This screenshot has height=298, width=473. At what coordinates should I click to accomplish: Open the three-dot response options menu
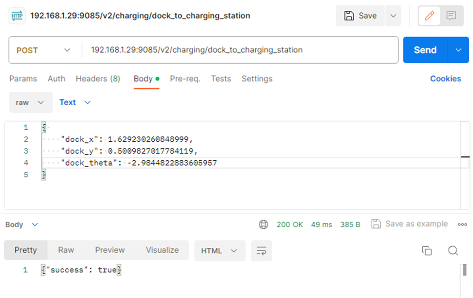[462, 224]
